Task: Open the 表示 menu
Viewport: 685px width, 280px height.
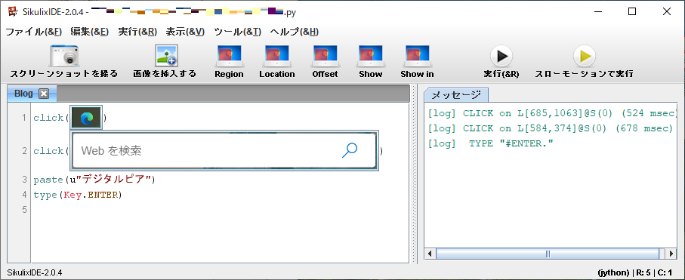Action: pos(185,32)
